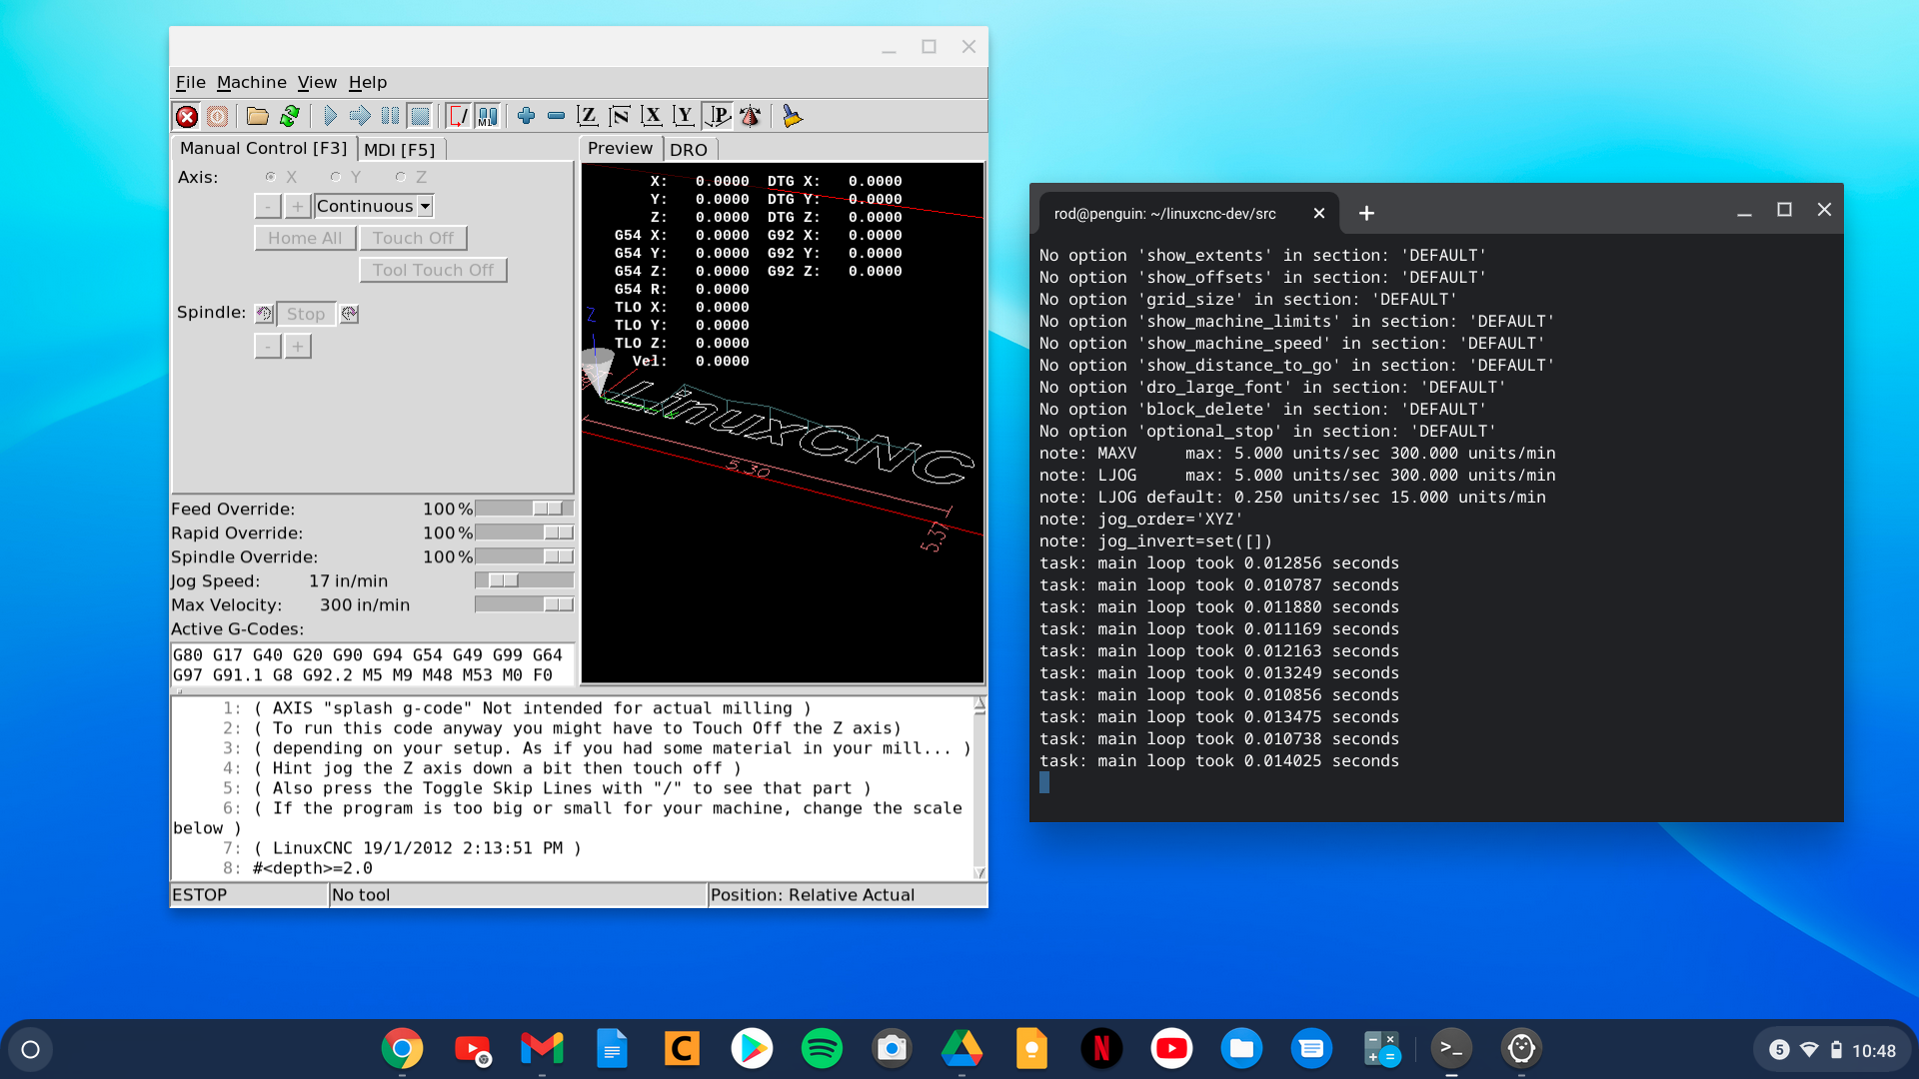Select side view X icon
Viewport: 1919px width, 1079px height.
652,117
